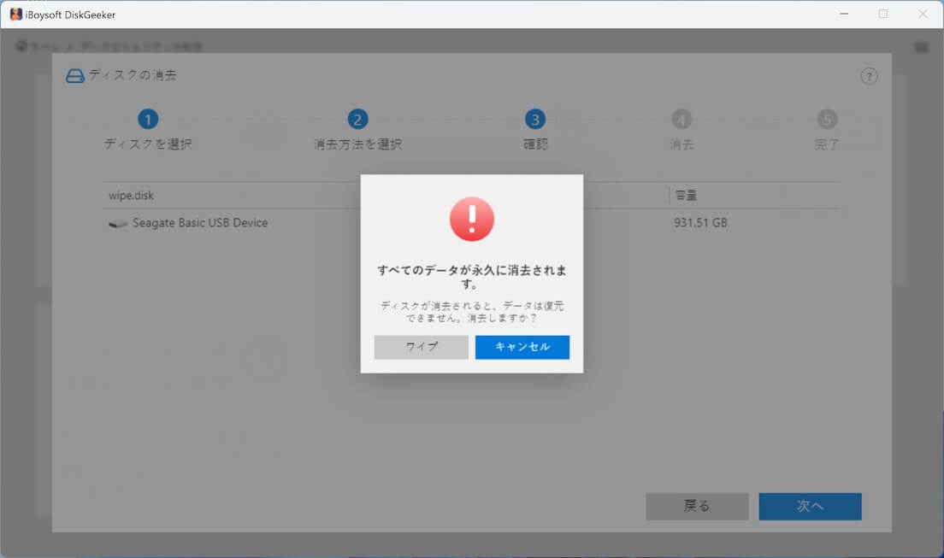Proceed with the 次へ button
This screenshot has height=558, width=944.
810,506
